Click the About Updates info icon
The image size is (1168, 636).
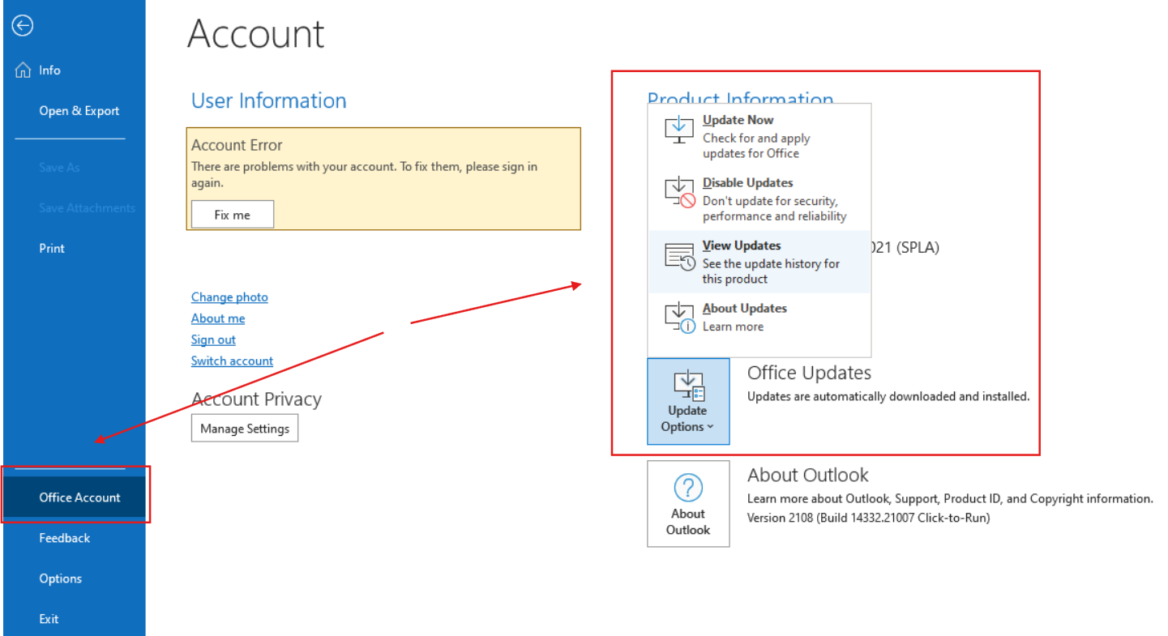(679, 318)
